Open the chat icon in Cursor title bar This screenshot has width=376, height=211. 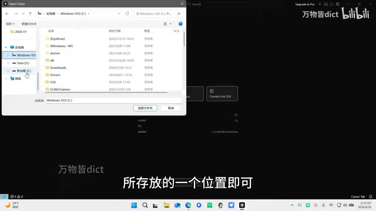click(331, 4)
